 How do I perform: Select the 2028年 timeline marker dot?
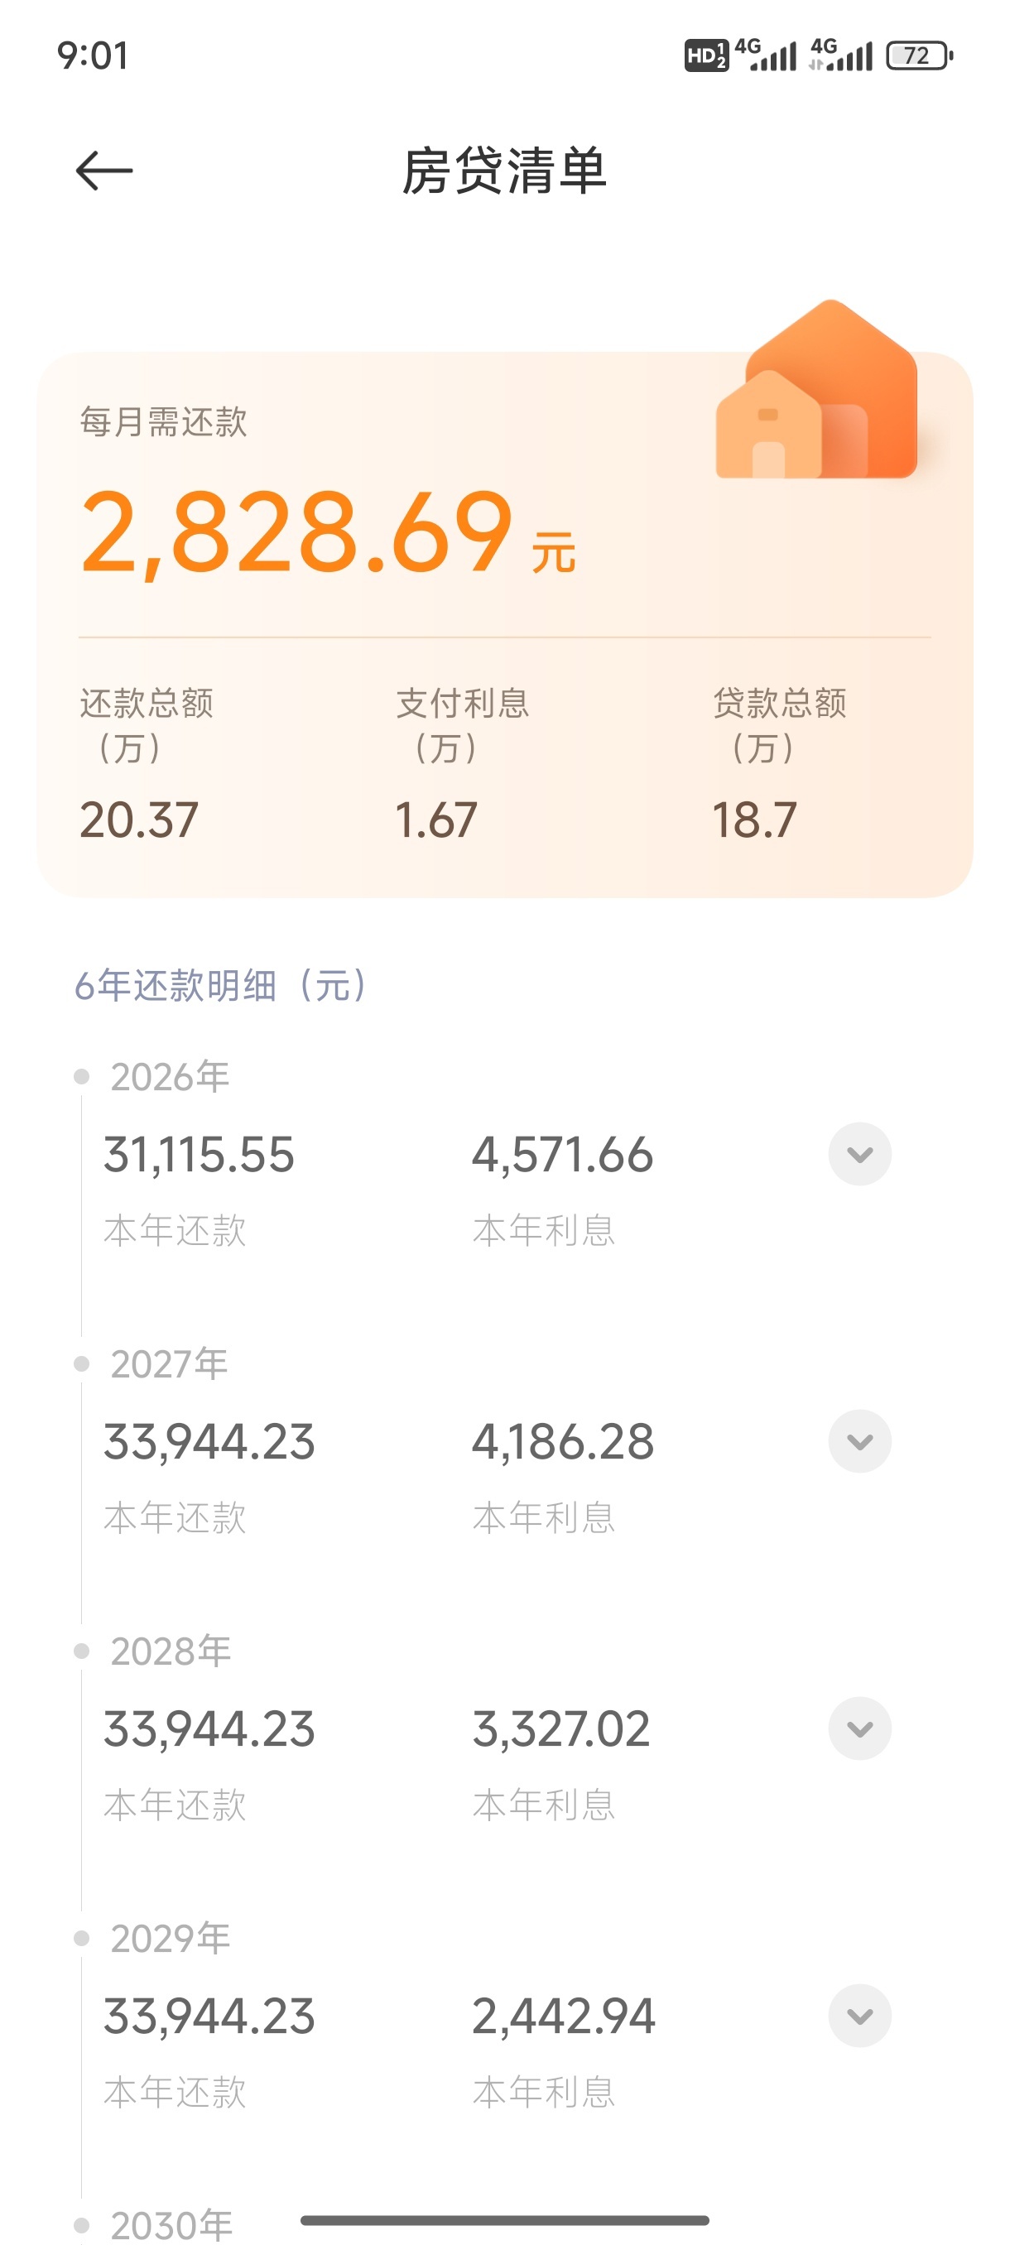(x=82, y=1651)
